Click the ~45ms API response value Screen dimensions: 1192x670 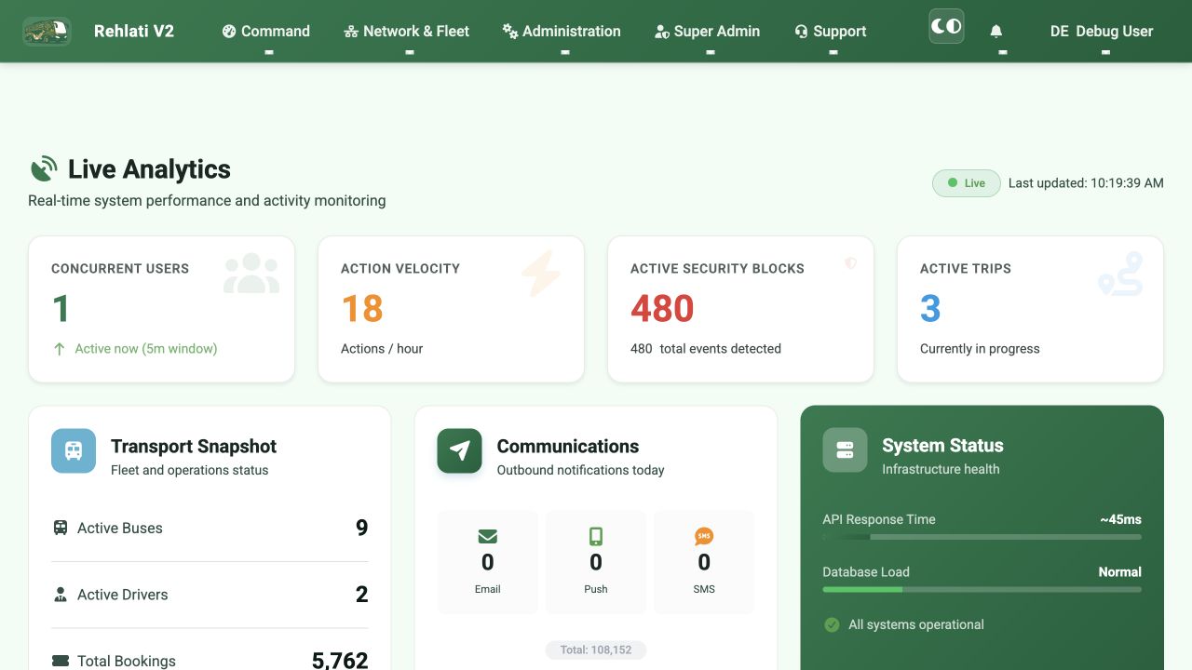1120,519
